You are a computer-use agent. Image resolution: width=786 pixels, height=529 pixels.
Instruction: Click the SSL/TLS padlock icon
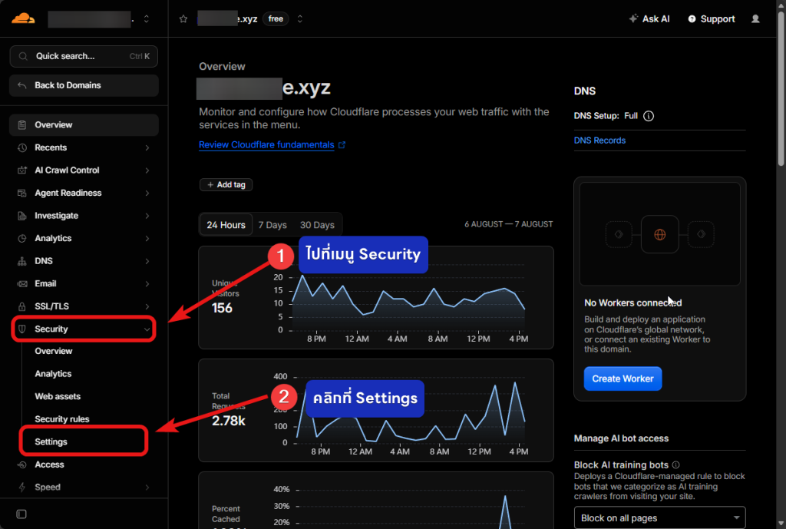(x=22, y=306)
